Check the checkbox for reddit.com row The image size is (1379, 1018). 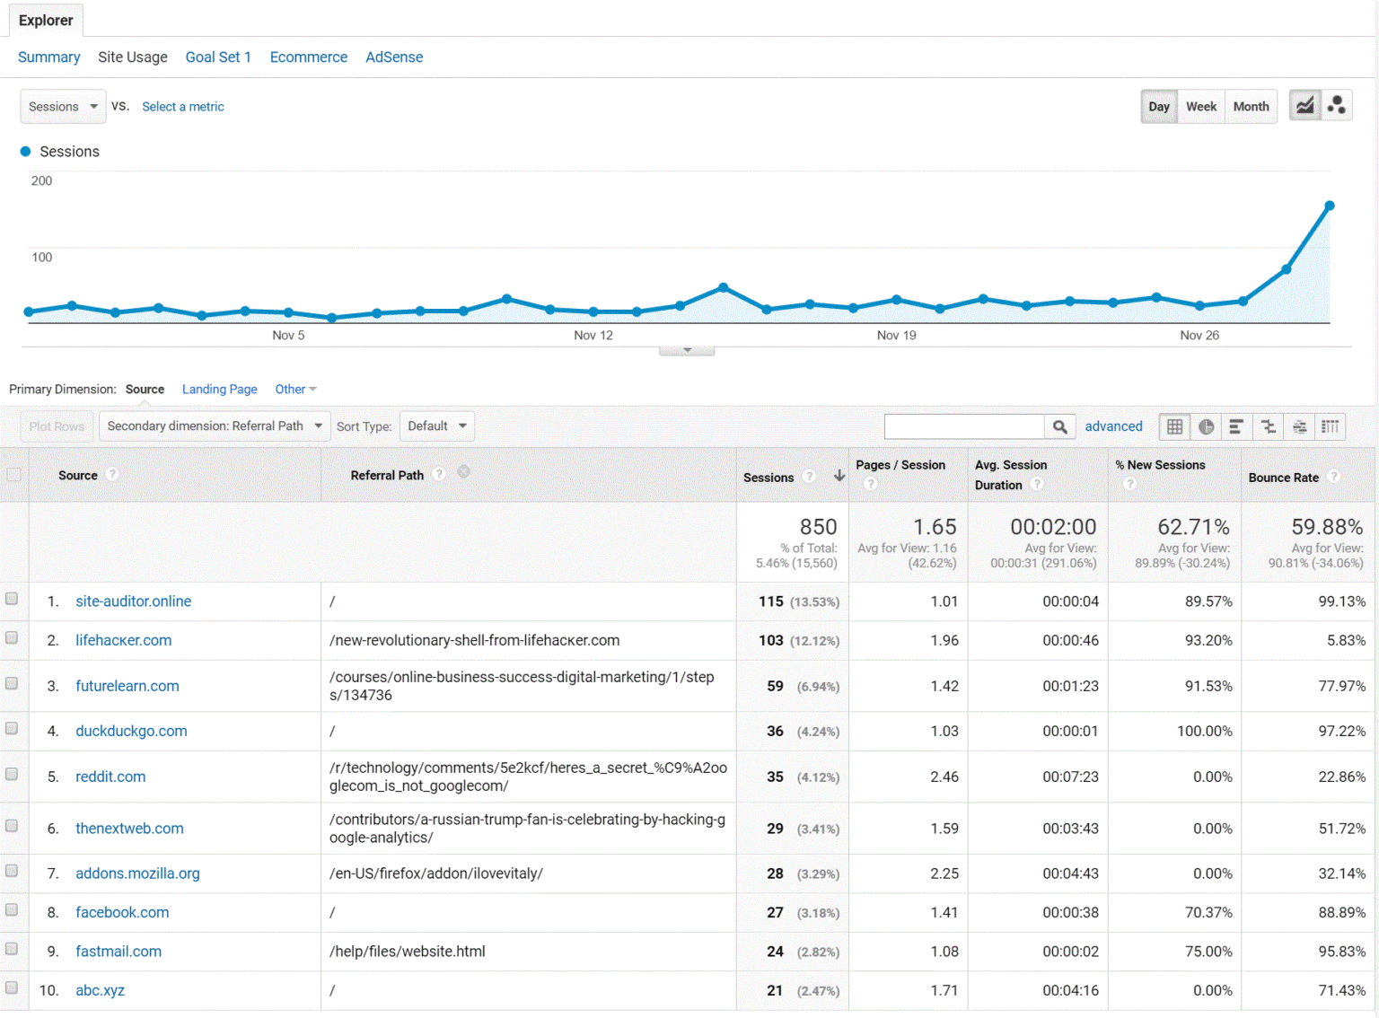(x=13, y=773)
